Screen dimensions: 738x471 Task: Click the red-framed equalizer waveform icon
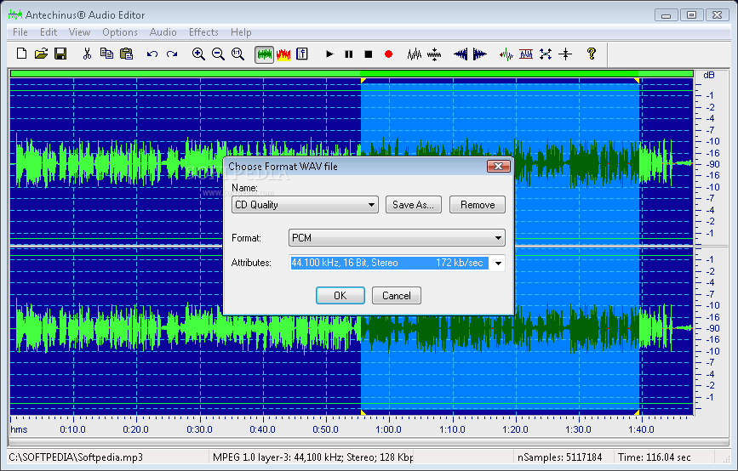(x=526, y=54)
